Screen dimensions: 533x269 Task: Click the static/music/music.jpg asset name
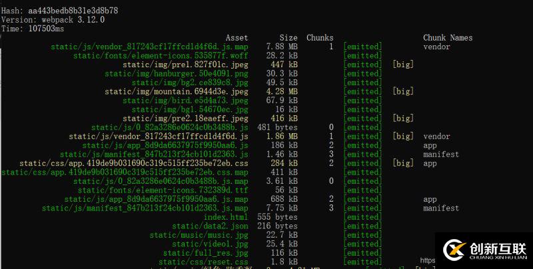[x=199, y=235]
